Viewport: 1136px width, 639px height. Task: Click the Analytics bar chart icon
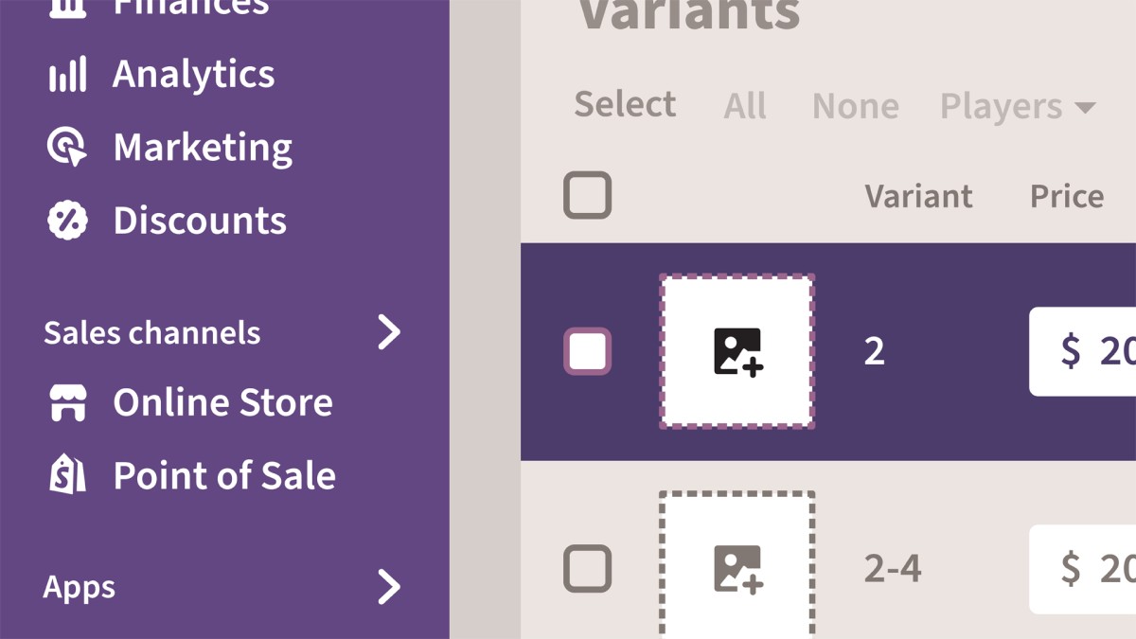[67, 75]
